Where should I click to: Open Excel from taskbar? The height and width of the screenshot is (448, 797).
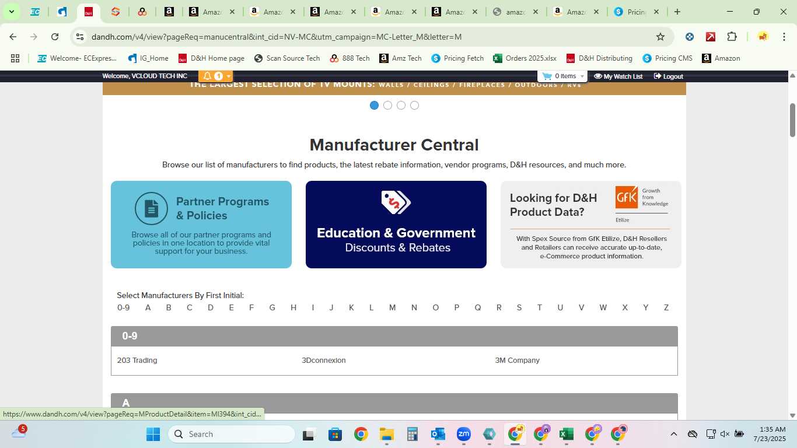click(565, 434)
